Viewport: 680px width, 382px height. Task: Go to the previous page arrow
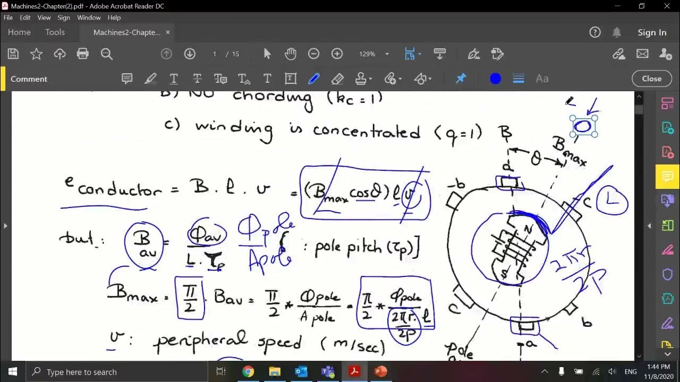click(166, 54)
